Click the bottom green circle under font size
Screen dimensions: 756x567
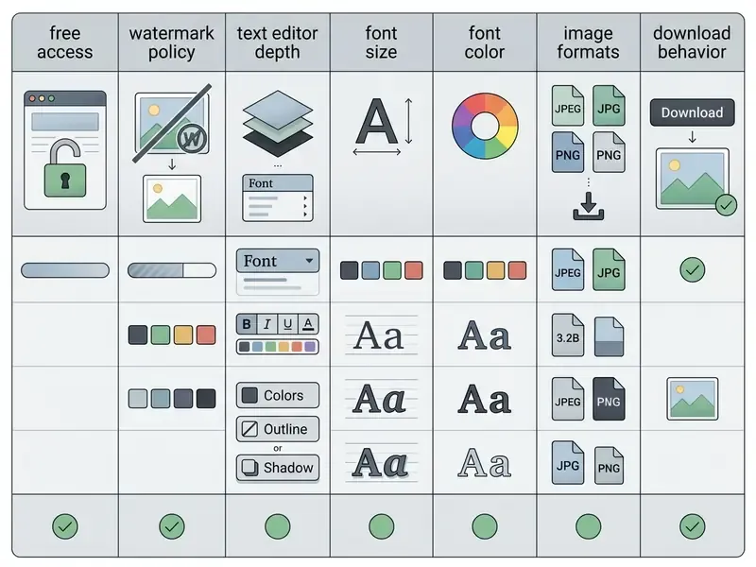pos(382,526)
